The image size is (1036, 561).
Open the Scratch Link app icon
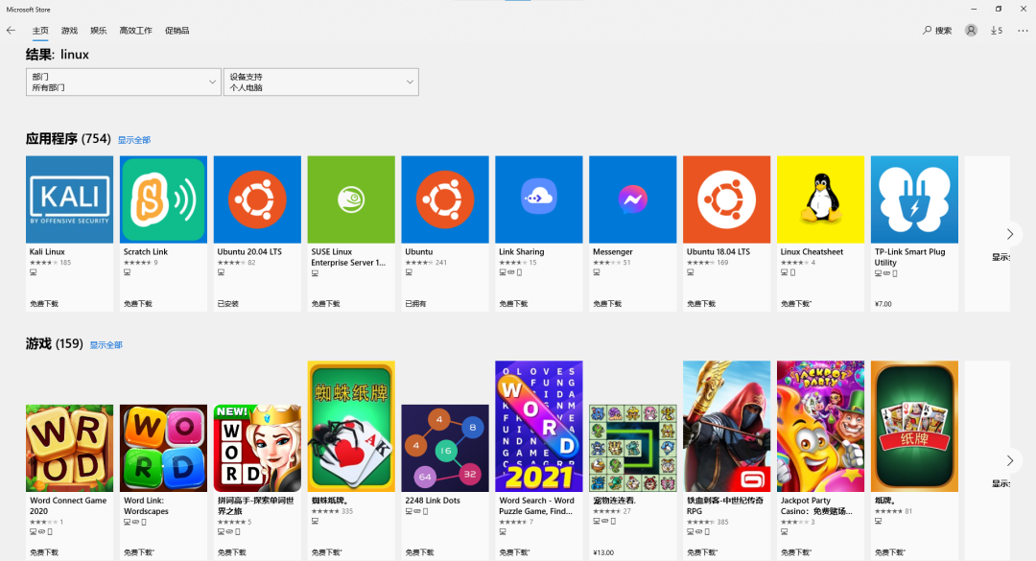pyautogui.click(x=163, y=199)
